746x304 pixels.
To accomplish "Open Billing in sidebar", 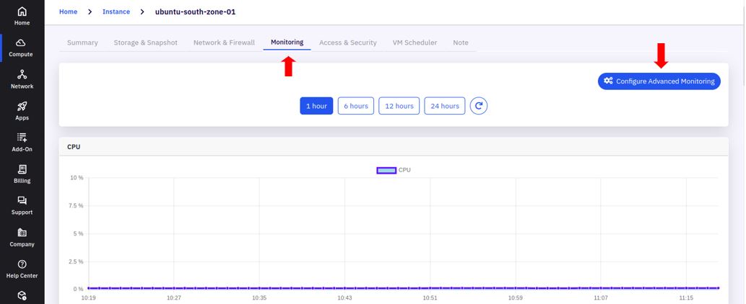I will pos(22,174).
